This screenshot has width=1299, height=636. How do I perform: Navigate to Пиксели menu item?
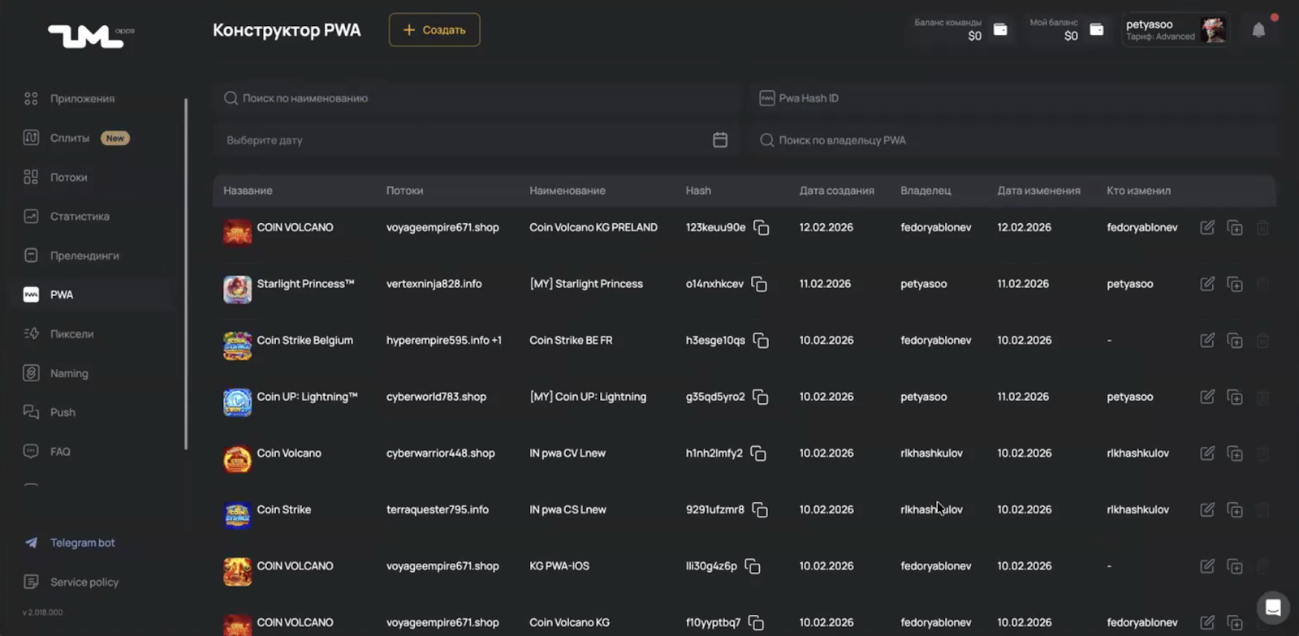(x=71, y=334)
